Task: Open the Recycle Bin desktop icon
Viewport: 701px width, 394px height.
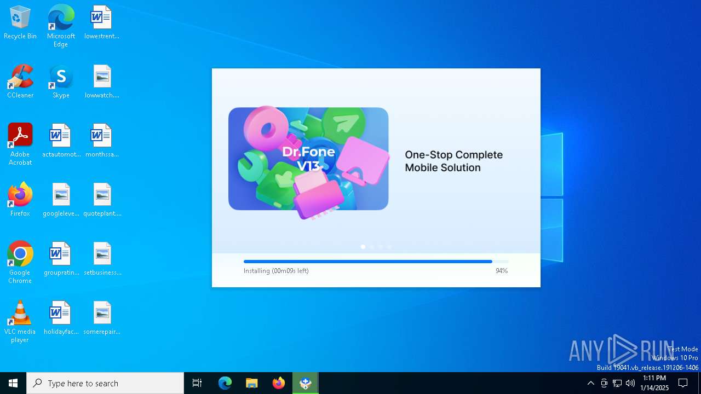Action: point(20,22)
